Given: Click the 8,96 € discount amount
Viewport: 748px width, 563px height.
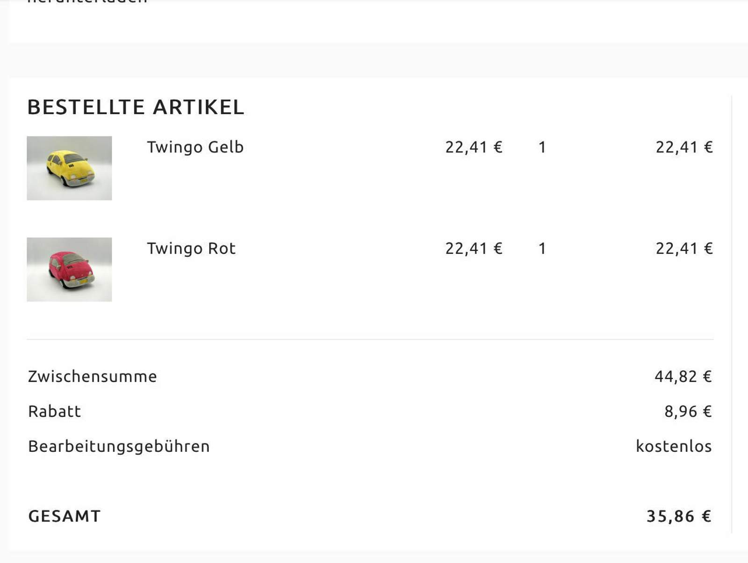Looking at the screenshot, I should [x=688, y=412].
